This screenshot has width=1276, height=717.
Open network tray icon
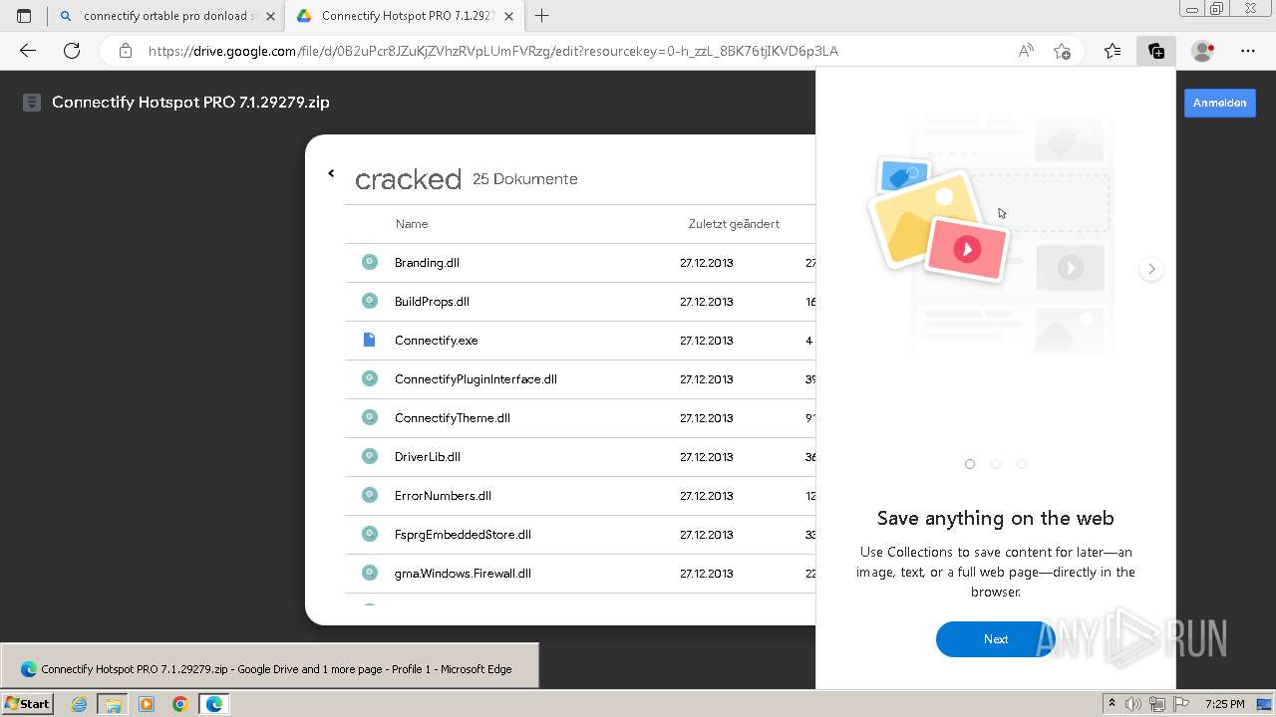(1157, 704)
